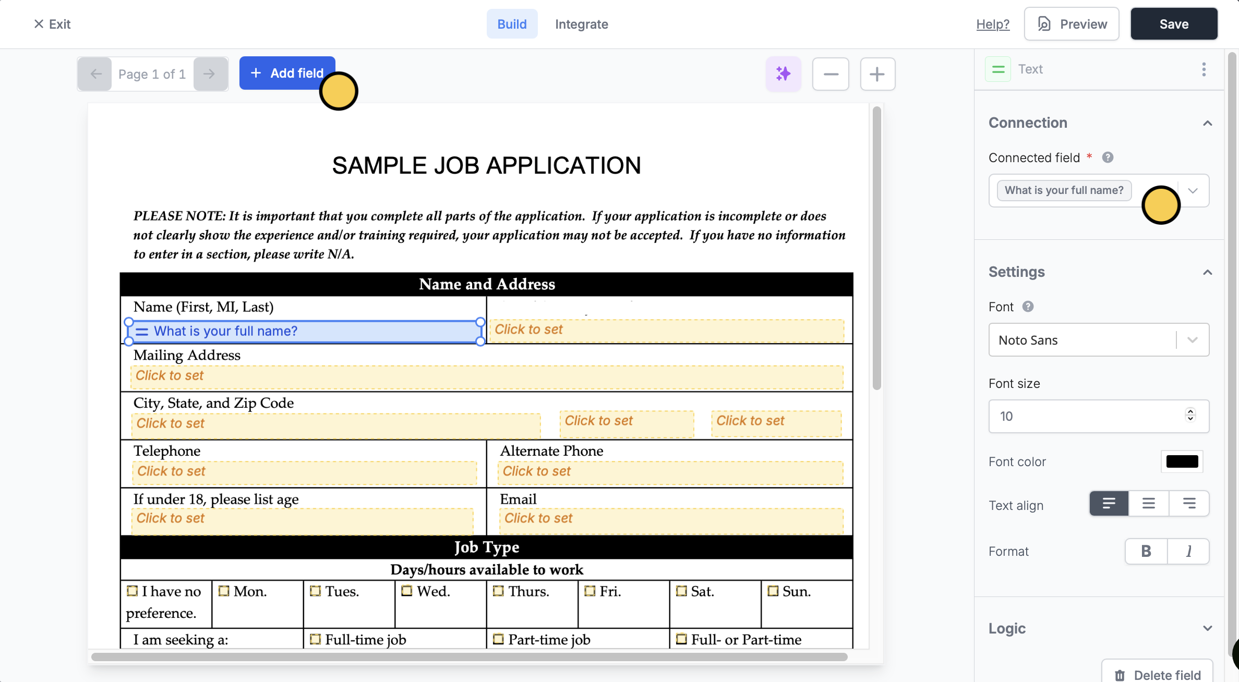Image resolution: width=1239 pixels, height=682 pixels.
Task: Select right text alignment
Action: [x=1189, y=504]
